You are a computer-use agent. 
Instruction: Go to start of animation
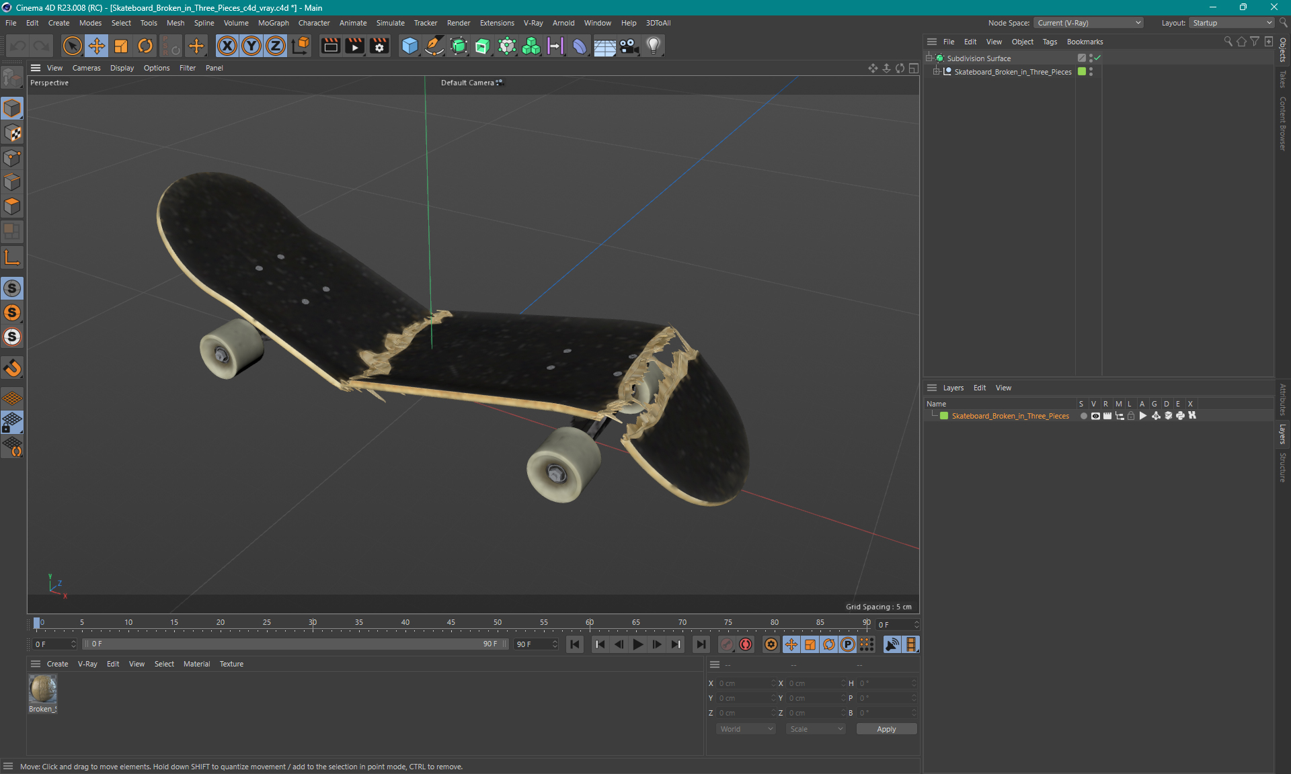click(x=575, y=644)
